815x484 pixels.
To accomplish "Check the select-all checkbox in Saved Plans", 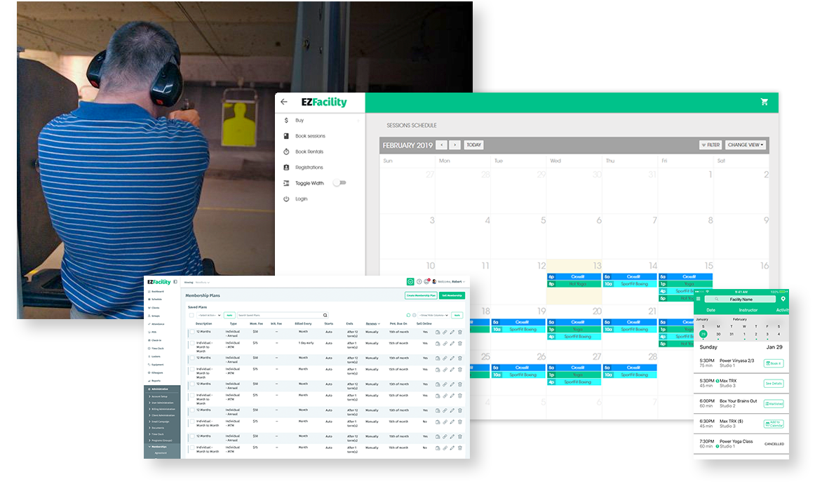I will [x=191, y=316].
